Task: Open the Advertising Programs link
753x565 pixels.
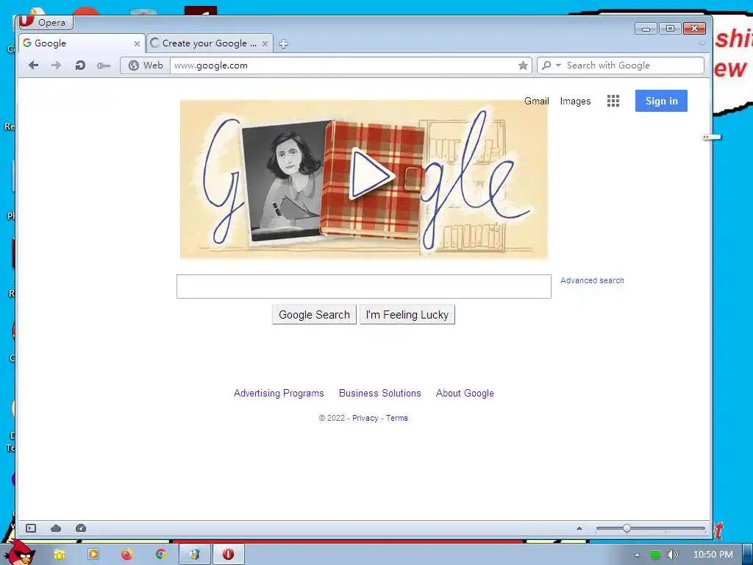Action: [279, 393]
